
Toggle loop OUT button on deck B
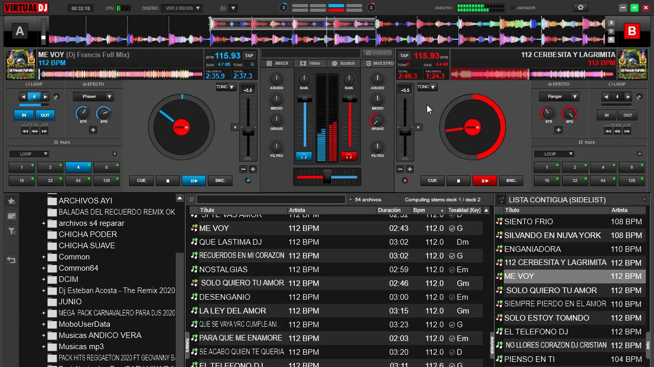pyautogui.click(x=627, y=115)
